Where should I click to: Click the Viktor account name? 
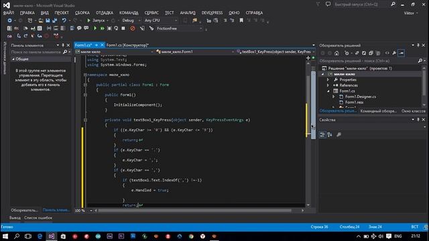coord(409,13)
